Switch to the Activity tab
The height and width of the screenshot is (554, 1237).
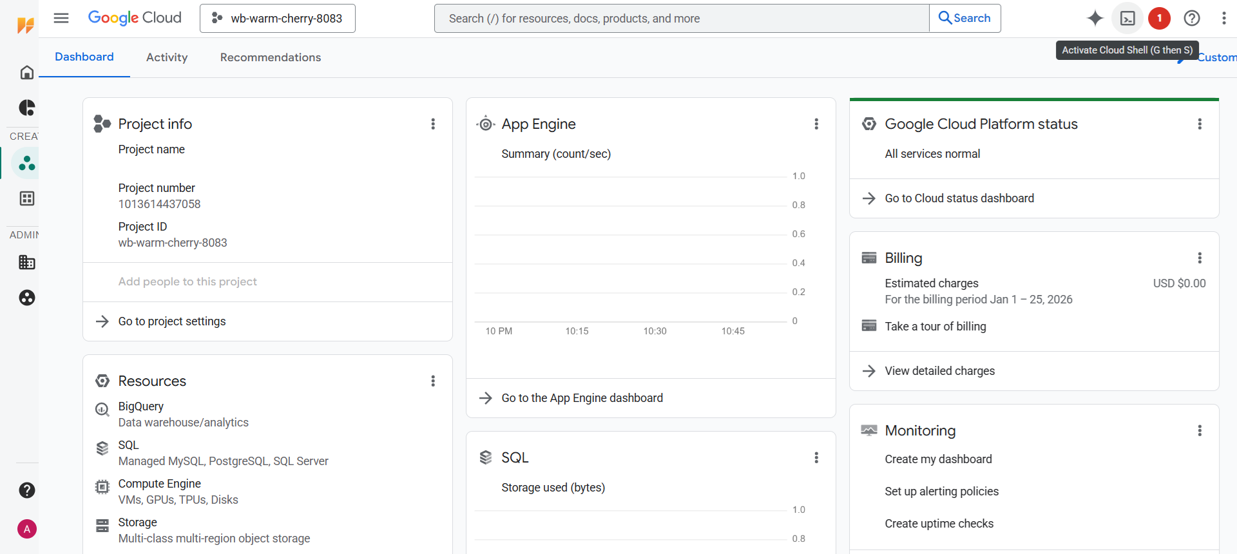167,57
